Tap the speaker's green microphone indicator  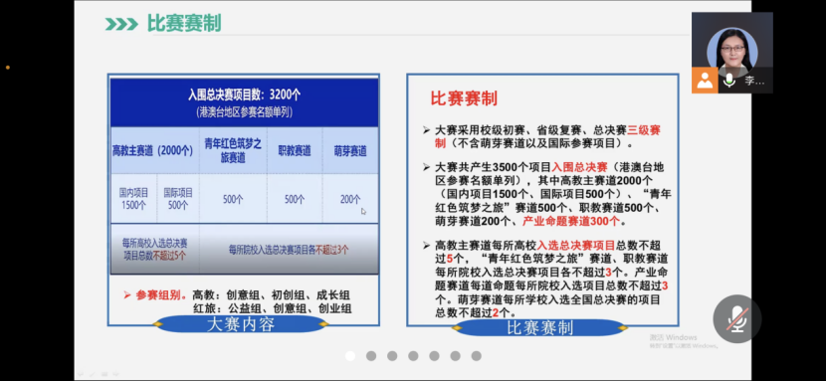[729, 81]
